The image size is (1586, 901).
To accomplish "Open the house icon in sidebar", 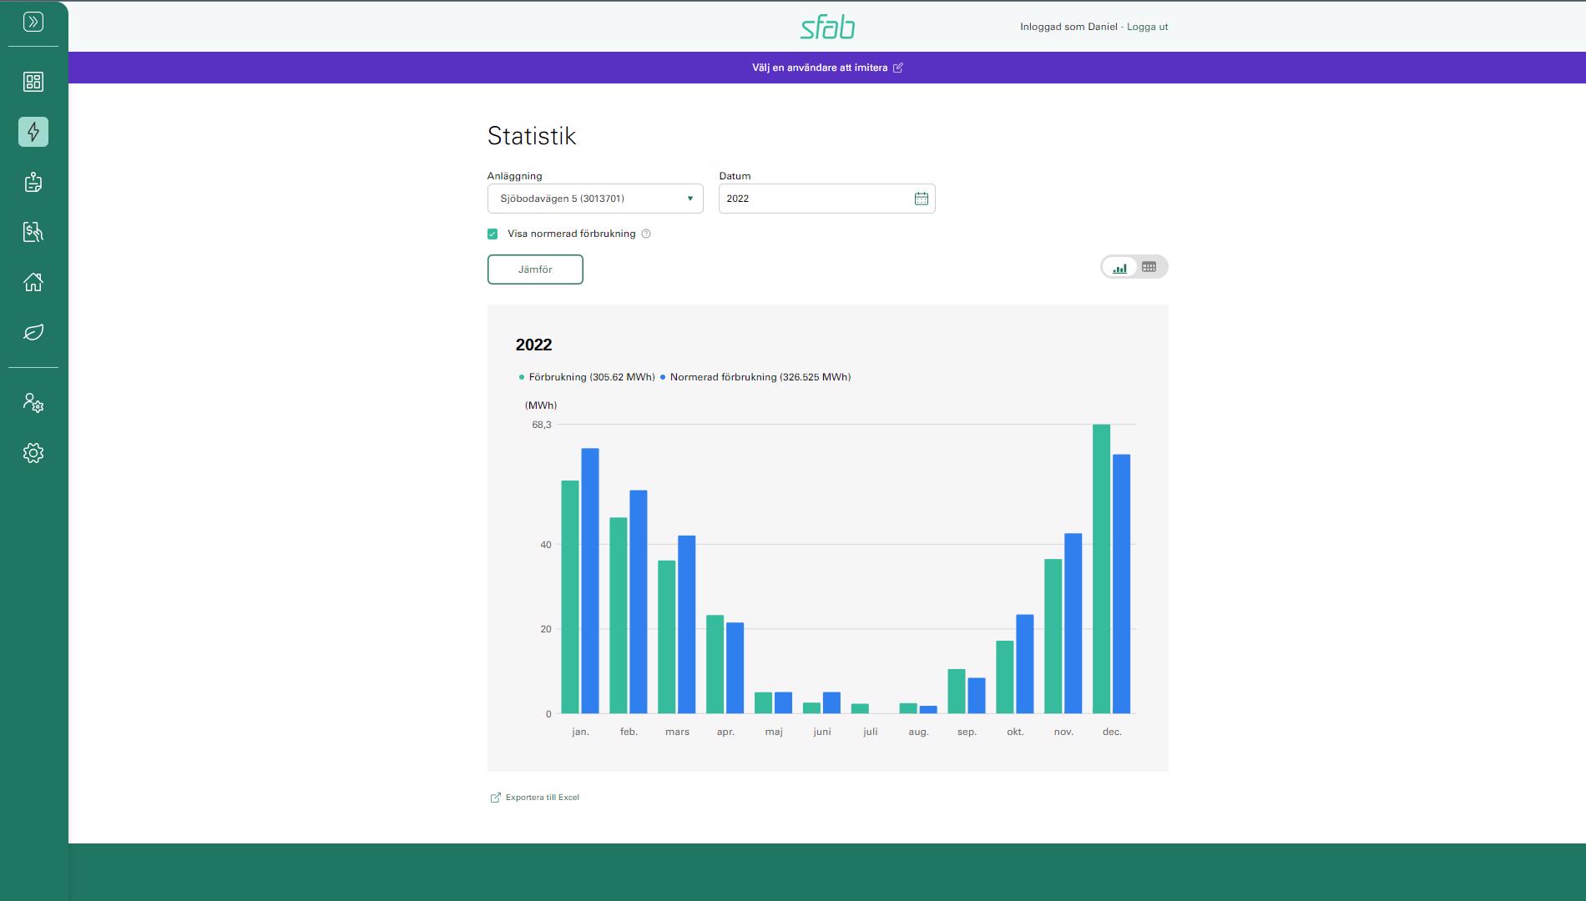I will coord(33,282).
